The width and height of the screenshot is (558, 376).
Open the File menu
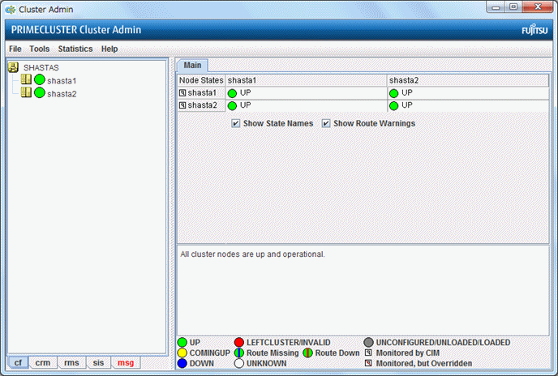point(15,49)
